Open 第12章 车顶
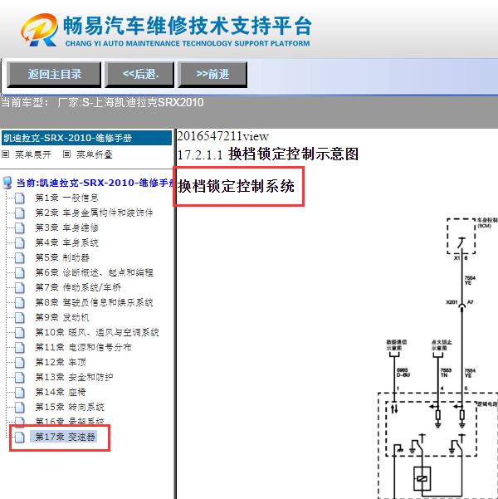498x499 pixels. pos(61,362)
